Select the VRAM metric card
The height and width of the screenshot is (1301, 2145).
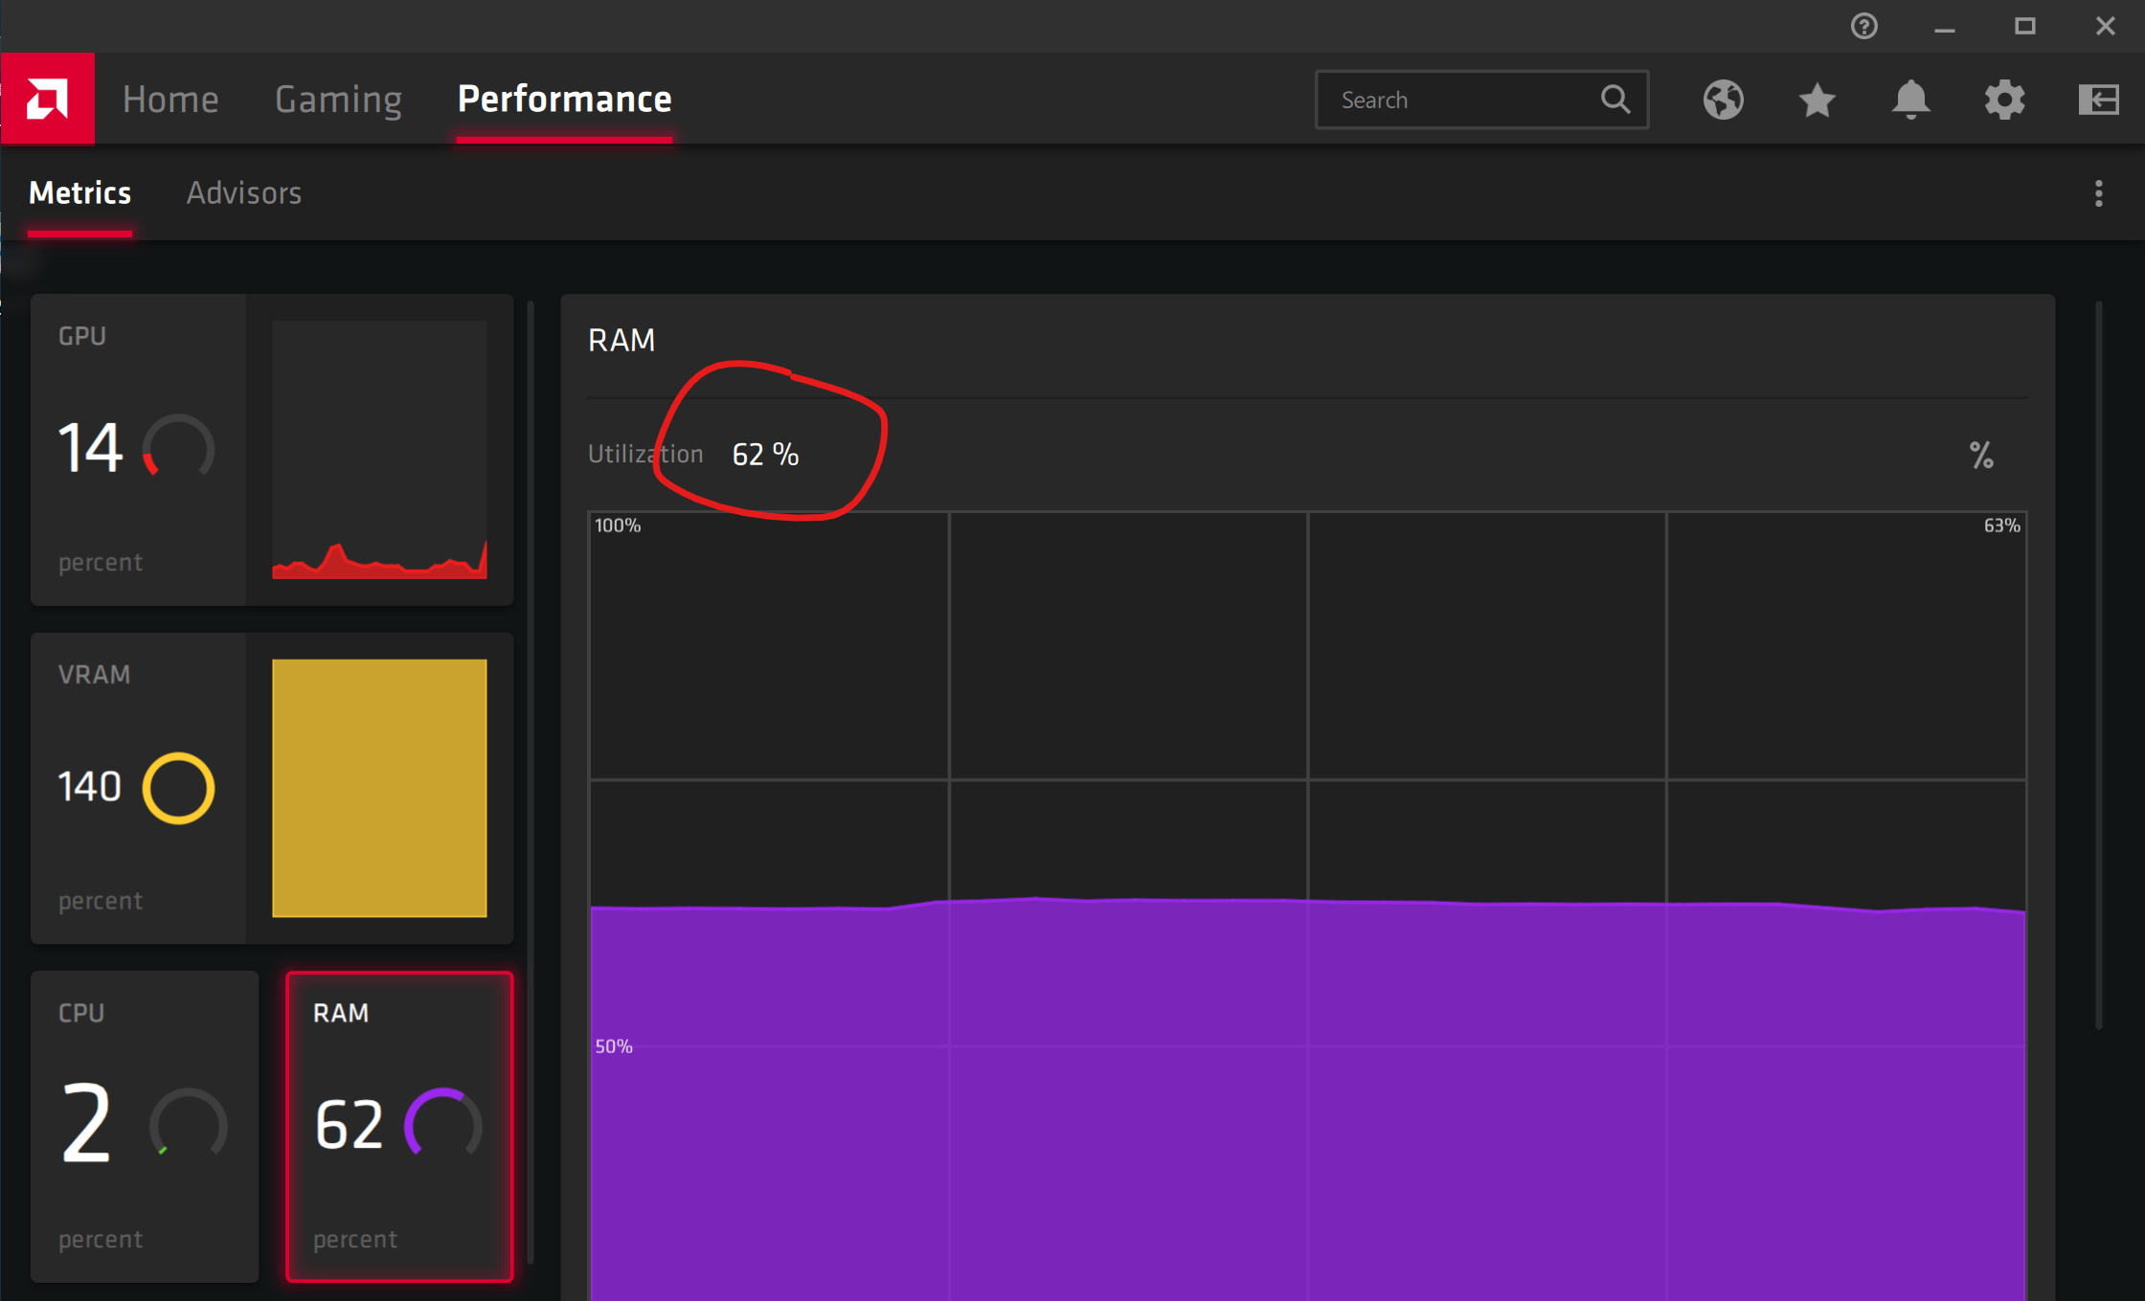(272, 788)
